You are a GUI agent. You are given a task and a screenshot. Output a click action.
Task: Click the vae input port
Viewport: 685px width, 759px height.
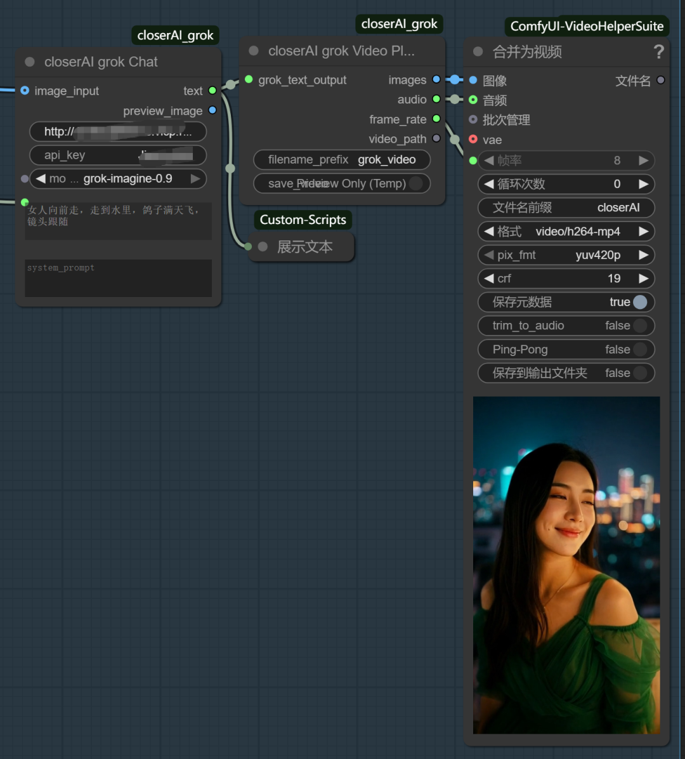pyautogui.click(x=473, y=140)
